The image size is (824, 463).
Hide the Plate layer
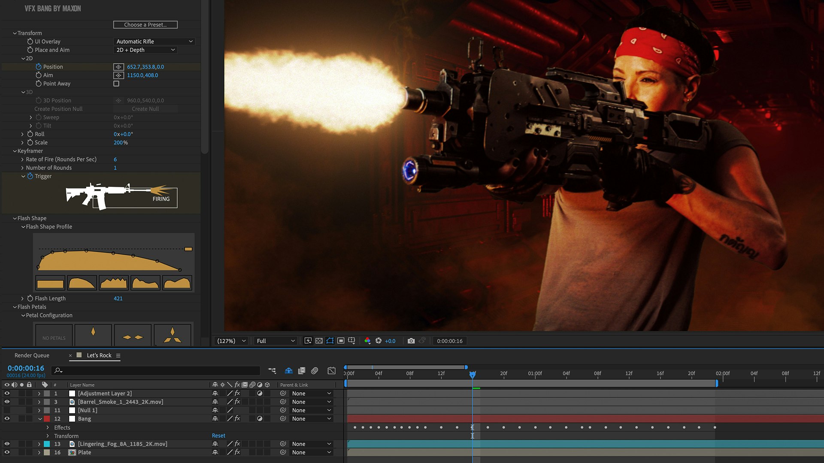coord(7,452)
